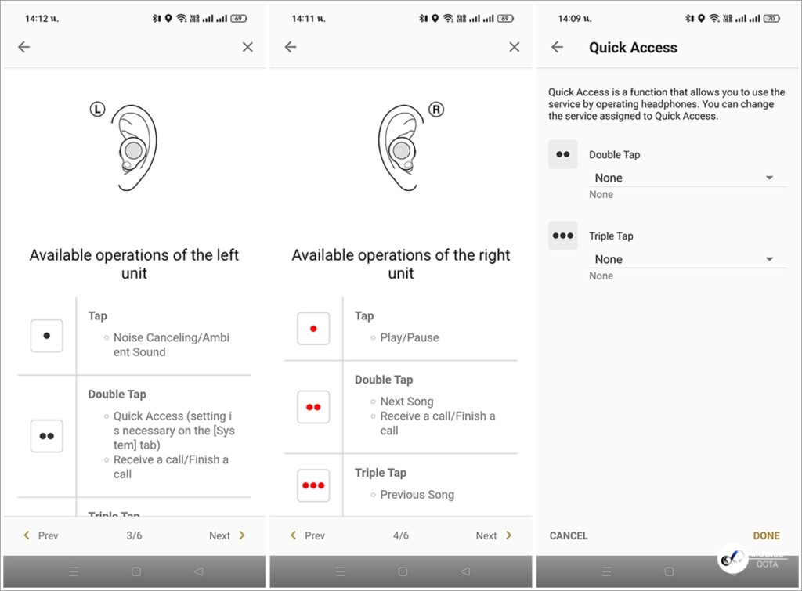802x591 pixels.
Task: Open recent apps menu on left unit screen
Action: 74,571
